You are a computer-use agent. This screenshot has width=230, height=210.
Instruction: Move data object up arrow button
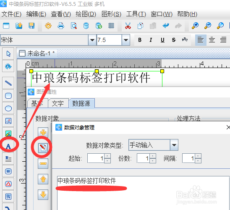pyautogui.click(x=43, y=179)
